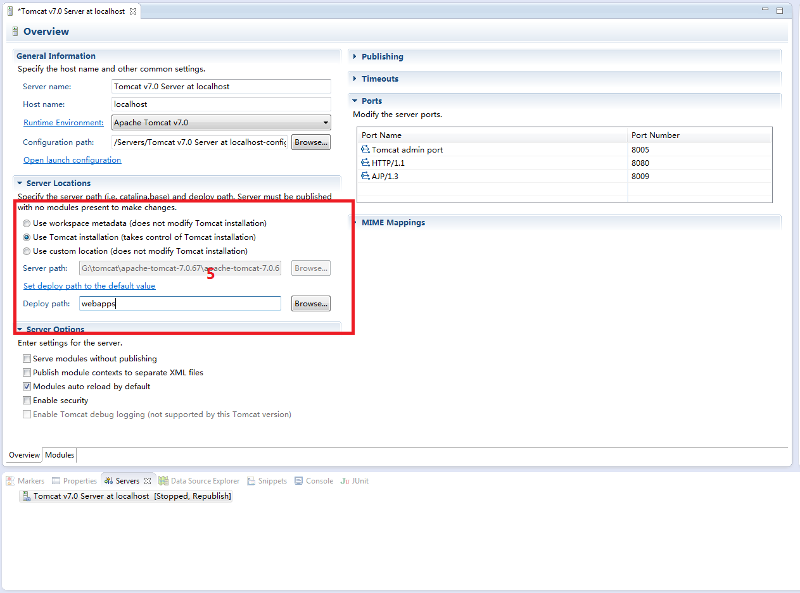The width and height of the screenshot is (800, 593).
Task: Expand the Timeouts section
Action: [355, 78]
